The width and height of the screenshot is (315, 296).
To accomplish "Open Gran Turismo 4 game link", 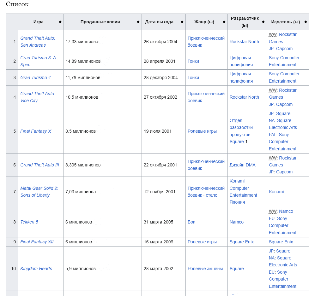I will coord(36,78).
